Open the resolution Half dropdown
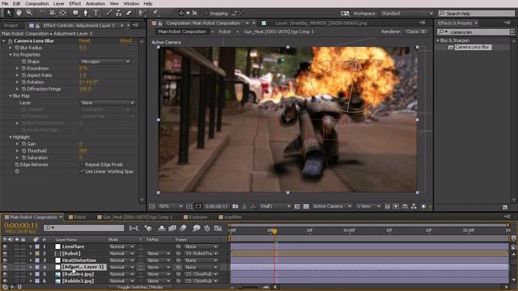Viewport: 518px width, 291px height. (275, 207)
